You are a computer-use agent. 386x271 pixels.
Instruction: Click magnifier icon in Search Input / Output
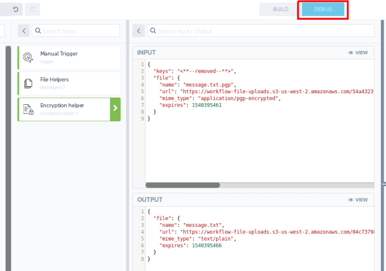(x=153, y=31)
